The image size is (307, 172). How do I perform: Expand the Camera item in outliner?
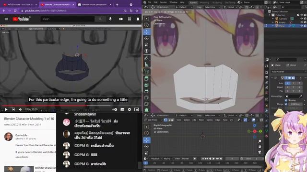[x=273, y=19]
